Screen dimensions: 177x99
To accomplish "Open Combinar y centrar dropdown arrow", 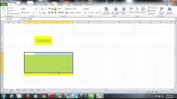I will coord(81,13).
